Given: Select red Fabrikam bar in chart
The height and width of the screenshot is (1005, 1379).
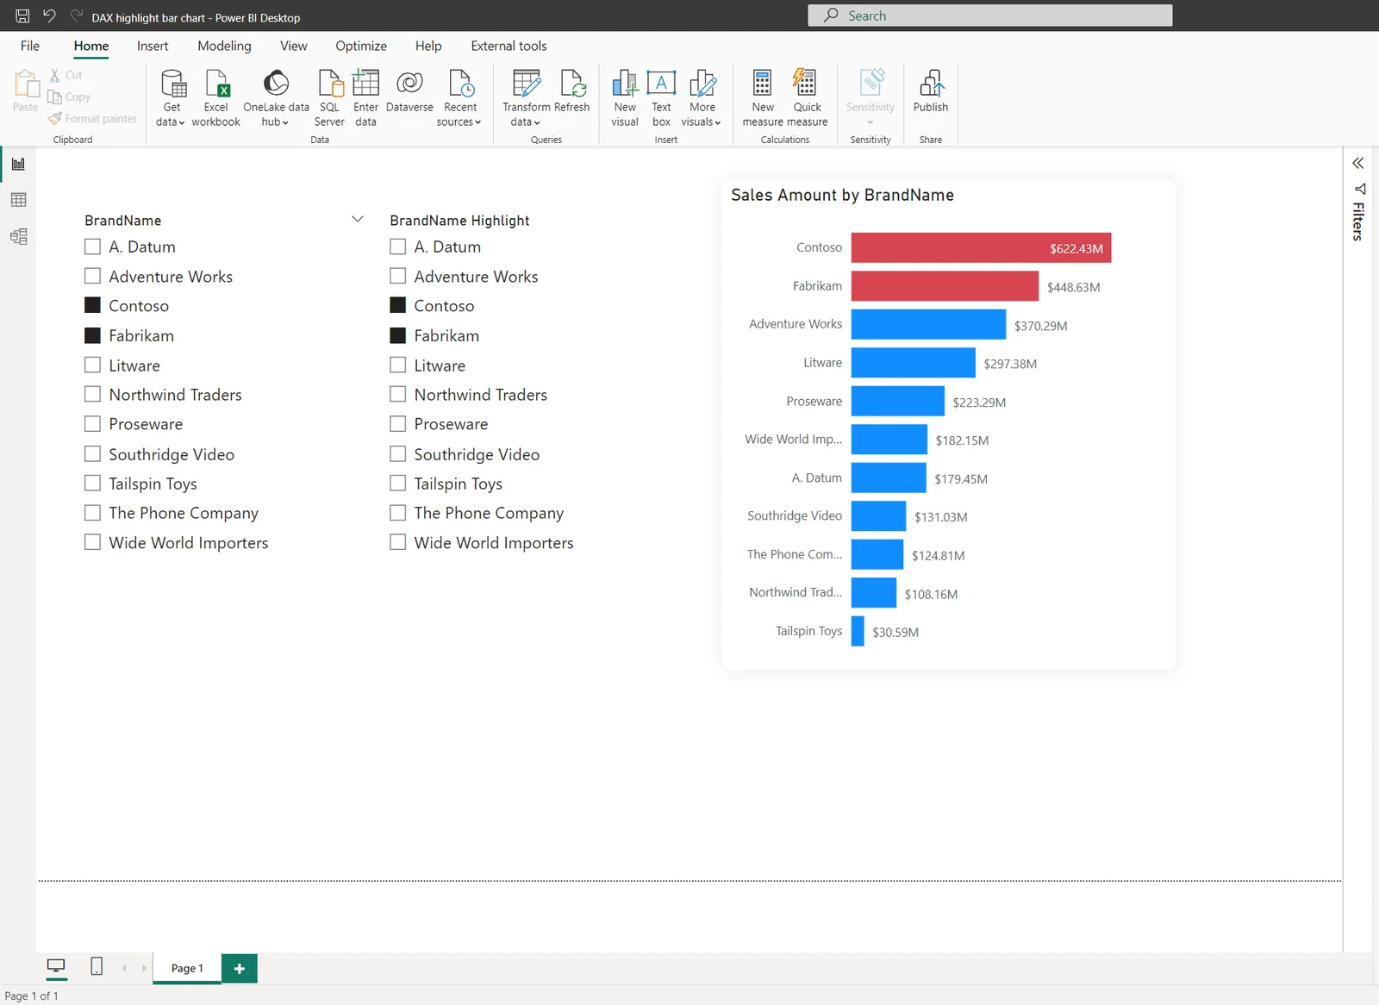Looking at the screenshot, I should click(x=945, y=286).
